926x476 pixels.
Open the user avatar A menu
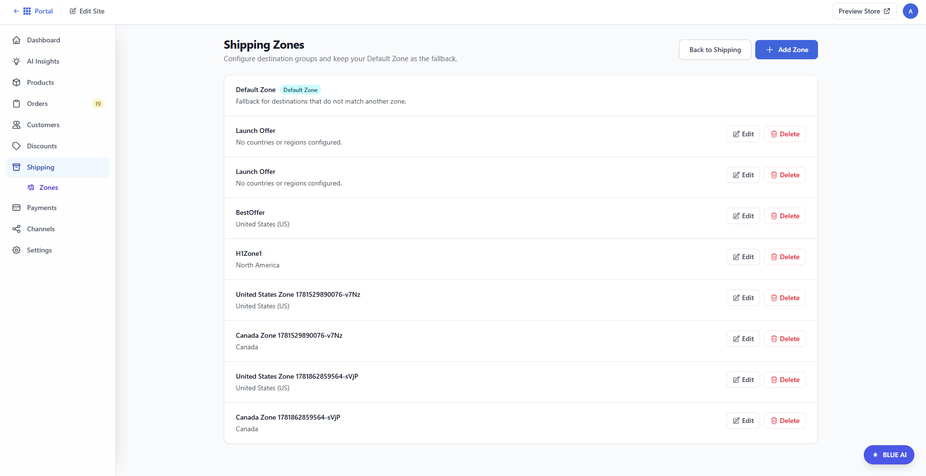(x=911, y=11)
